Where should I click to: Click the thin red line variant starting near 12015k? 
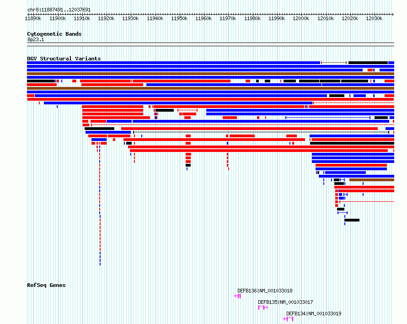point(367,202)
